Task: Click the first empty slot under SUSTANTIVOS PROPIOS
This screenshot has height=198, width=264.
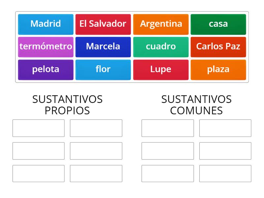Action: (x=38, y=128)
